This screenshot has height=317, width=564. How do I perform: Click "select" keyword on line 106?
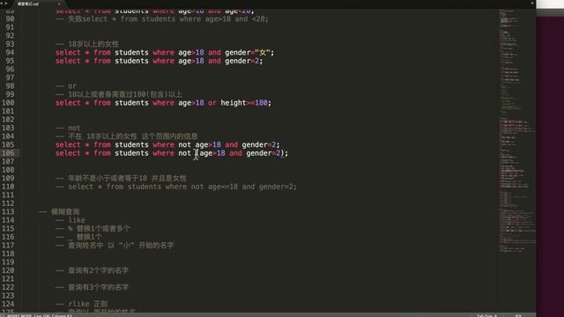(x=68, y=153)
